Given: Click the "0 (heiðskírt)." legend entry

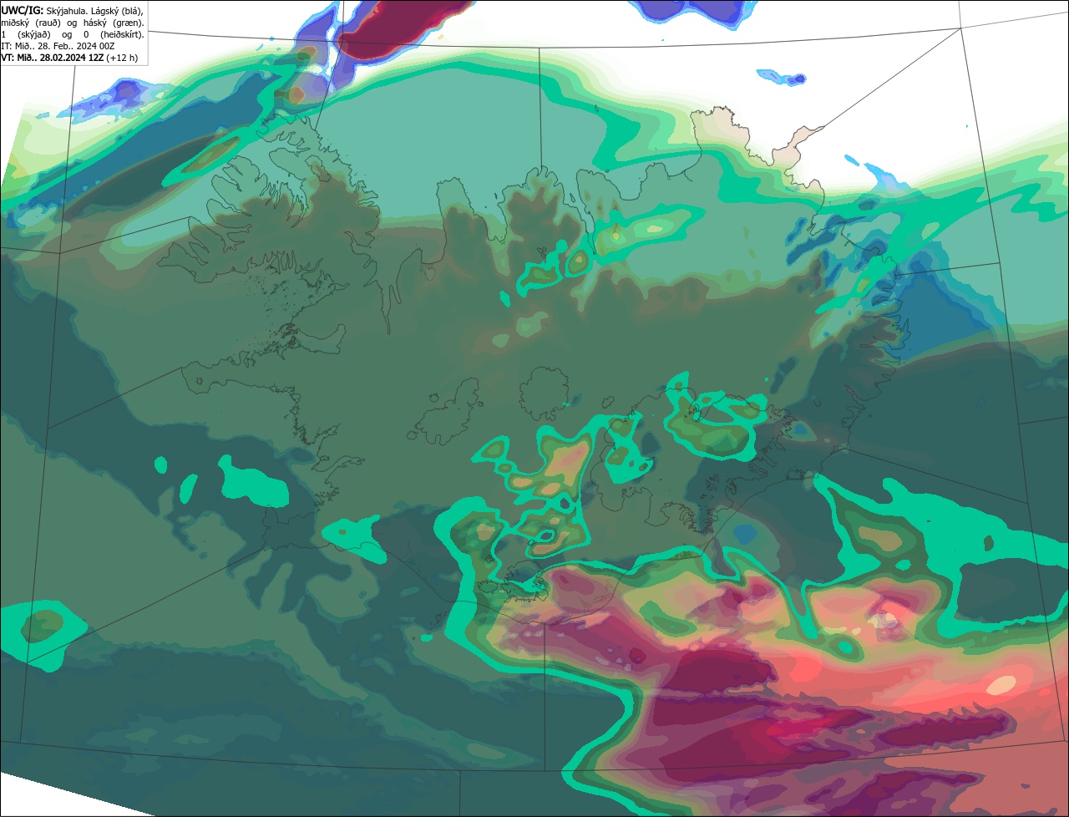Looking at the screenshot, I should (114, 35).
